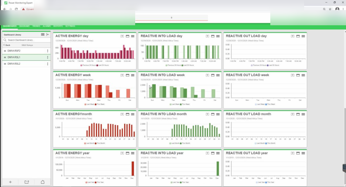Image resolution: width=346 pixels, height=187 pixels.
Task: Expand dropdown arrow on ACTIVE ENERGY week
Action: pyautogui.click(x=122, y=75)
